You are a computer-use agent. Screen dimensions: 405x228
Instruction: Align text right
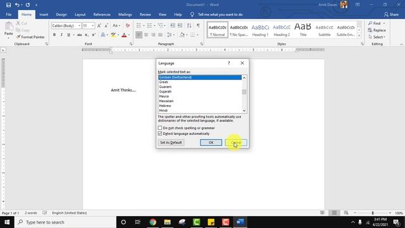pos(153,35)
